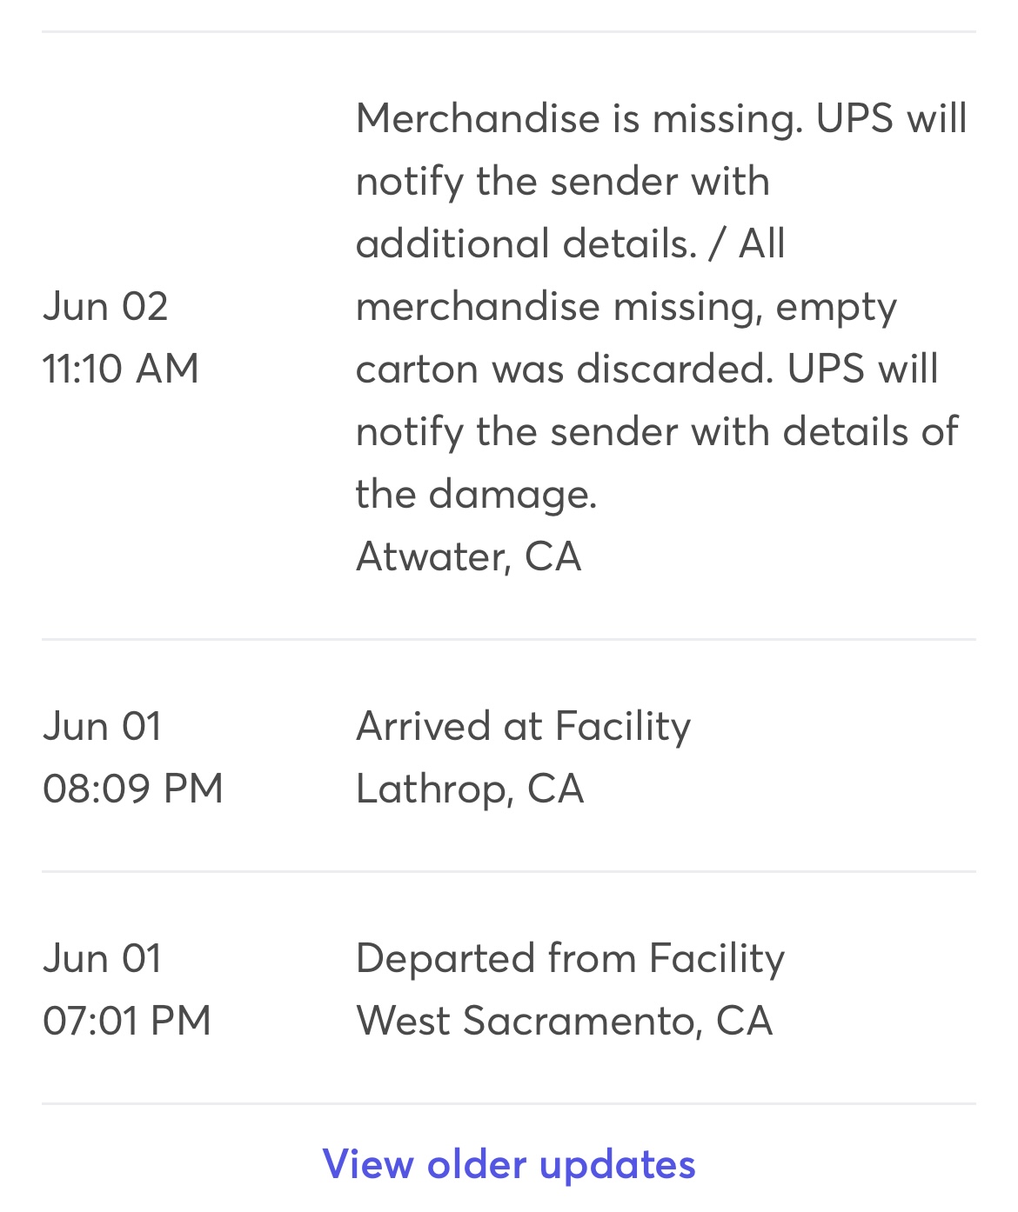Screen dimensions: 1018x1212
Task: Click the divider below Lathrop, CA entry
Action: pos(509,871)
